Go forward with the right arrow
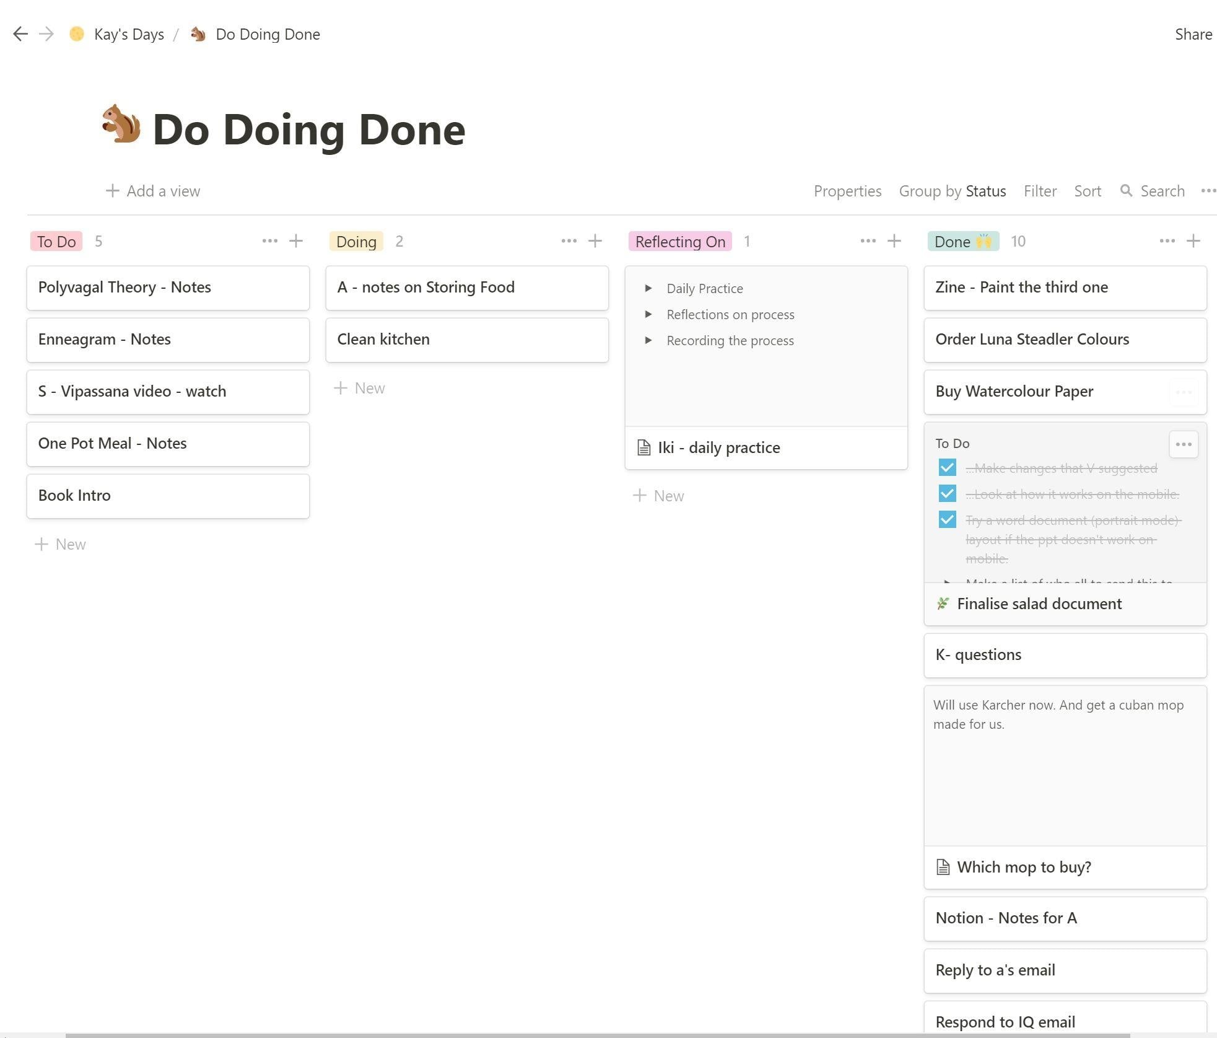 coord(46,34)
